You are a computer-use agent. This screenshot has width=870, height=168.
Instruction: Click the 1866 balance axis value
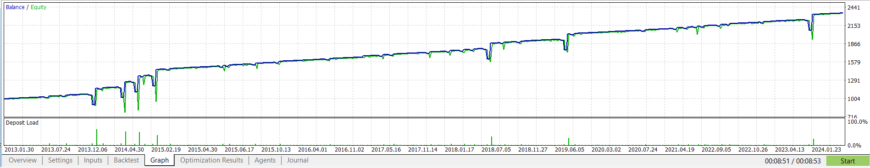tap(854, 44)
